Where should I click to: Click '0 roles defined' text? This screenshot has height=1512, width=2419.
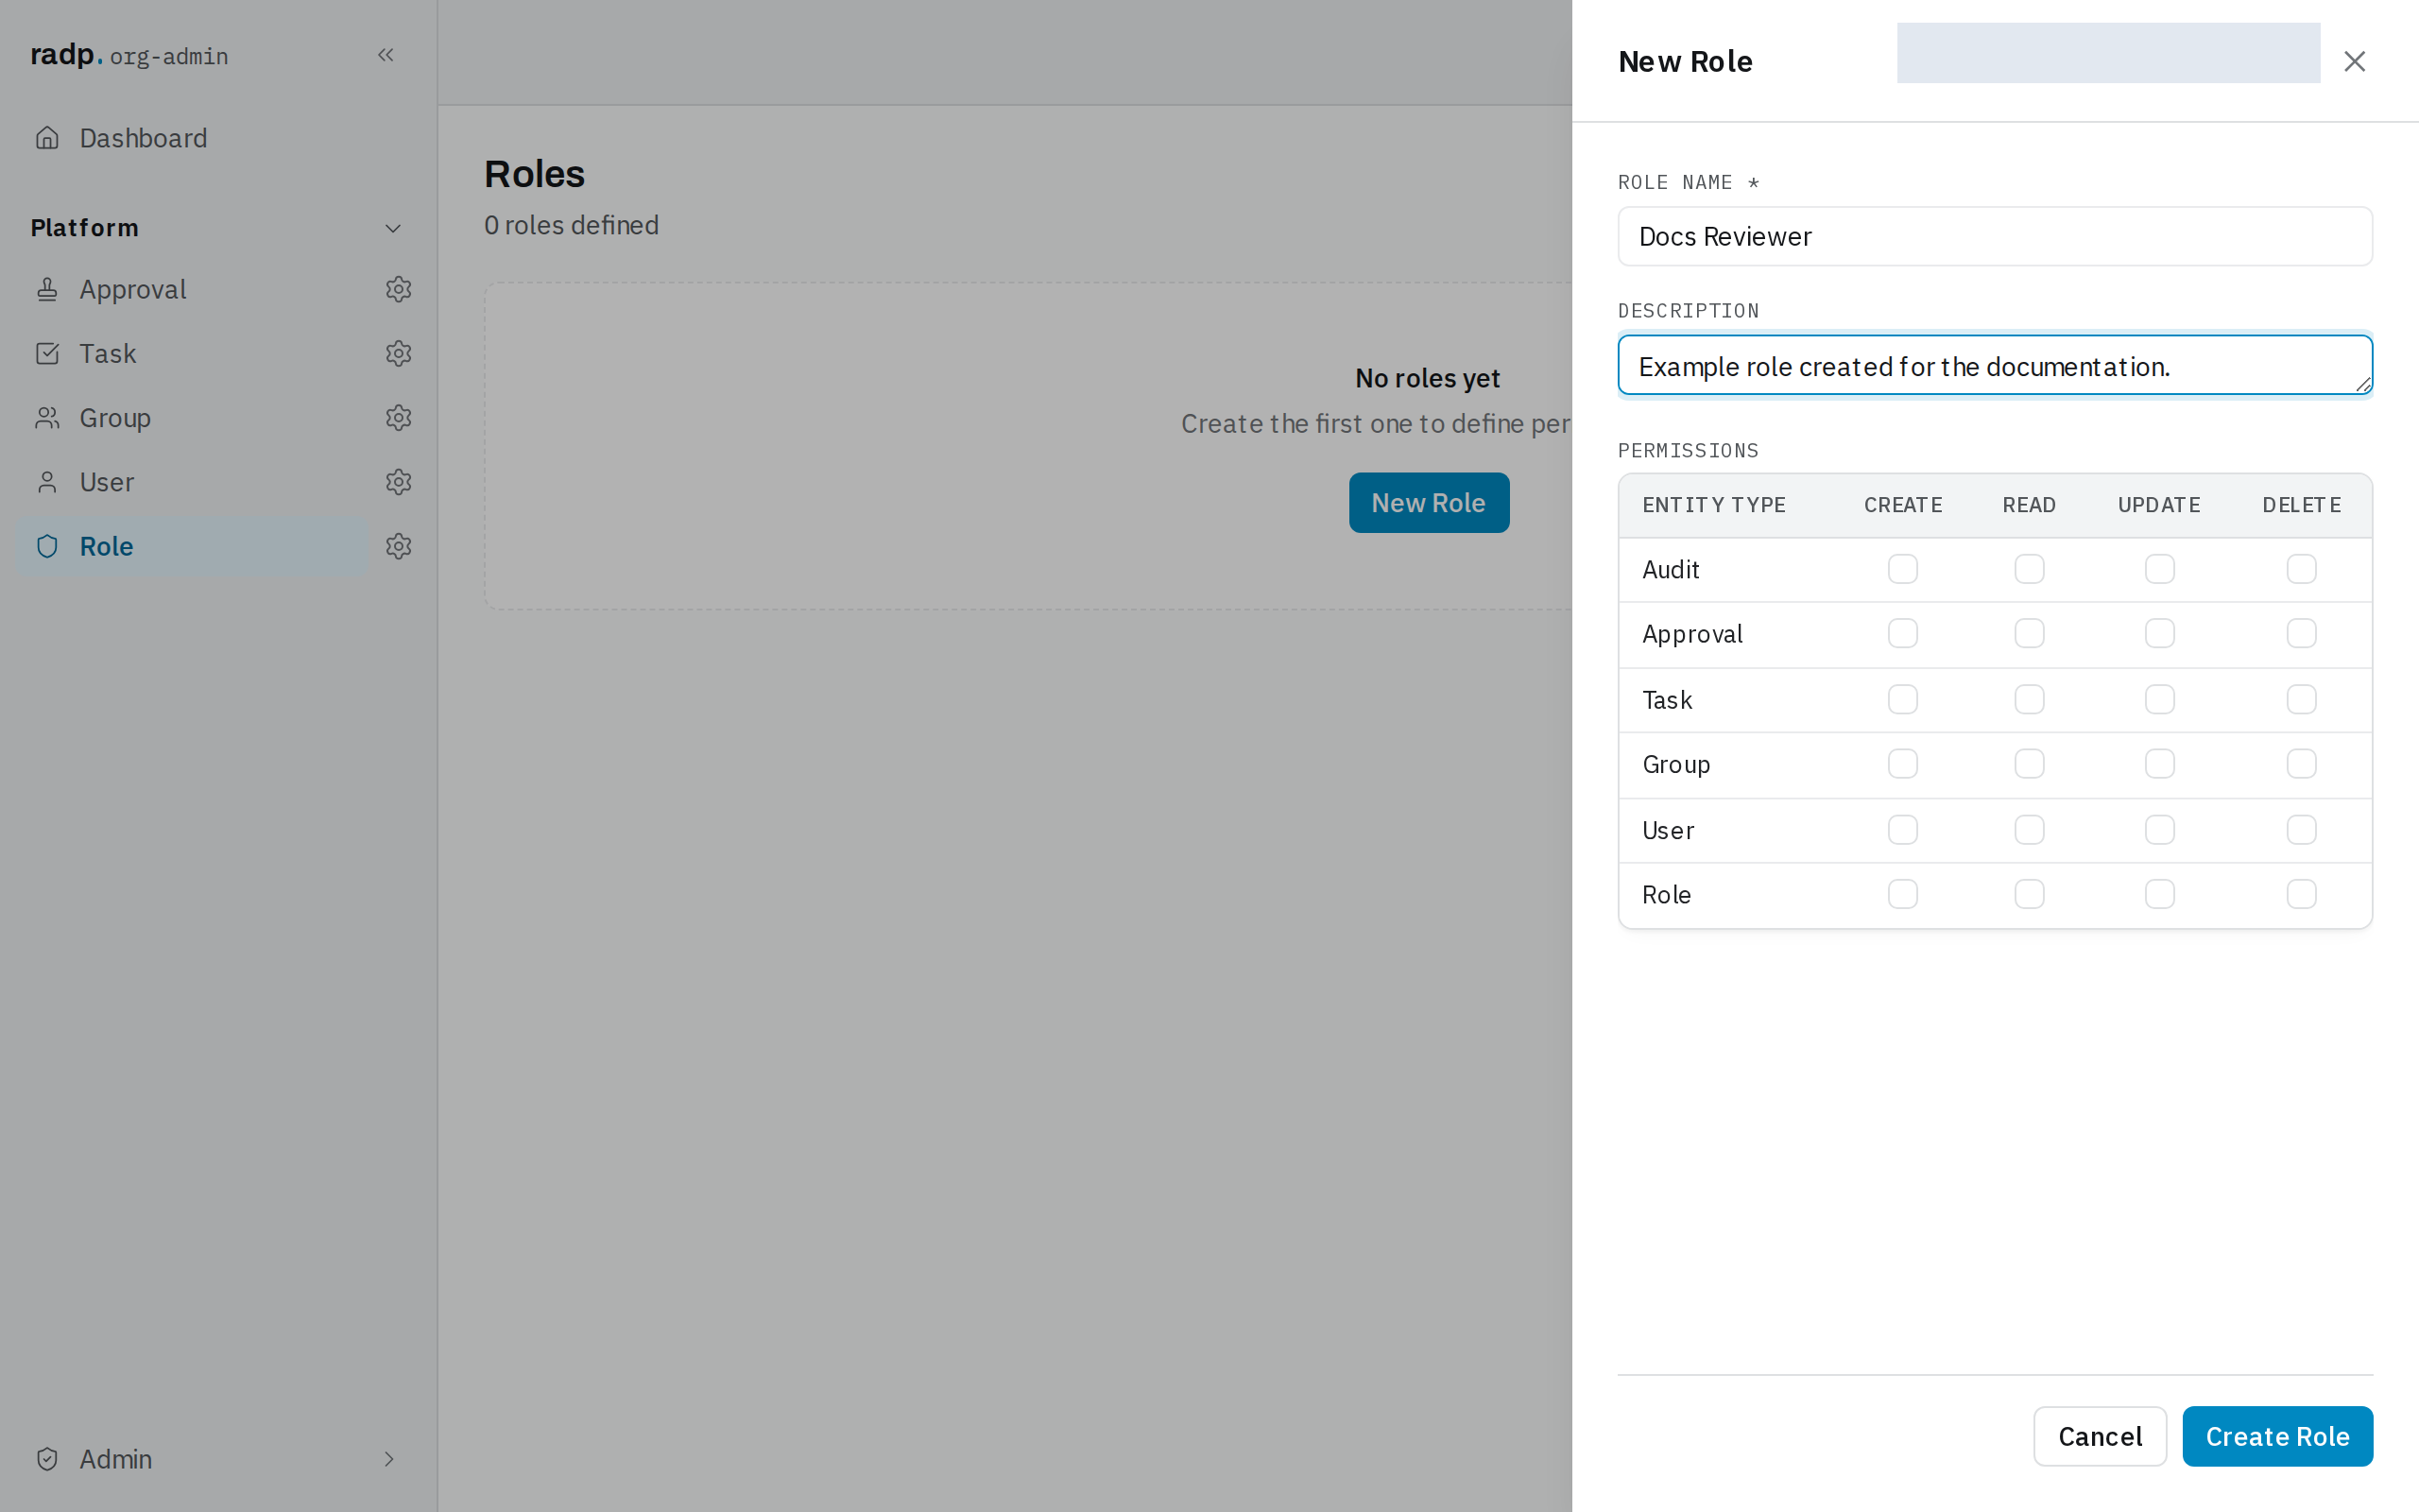571,225
